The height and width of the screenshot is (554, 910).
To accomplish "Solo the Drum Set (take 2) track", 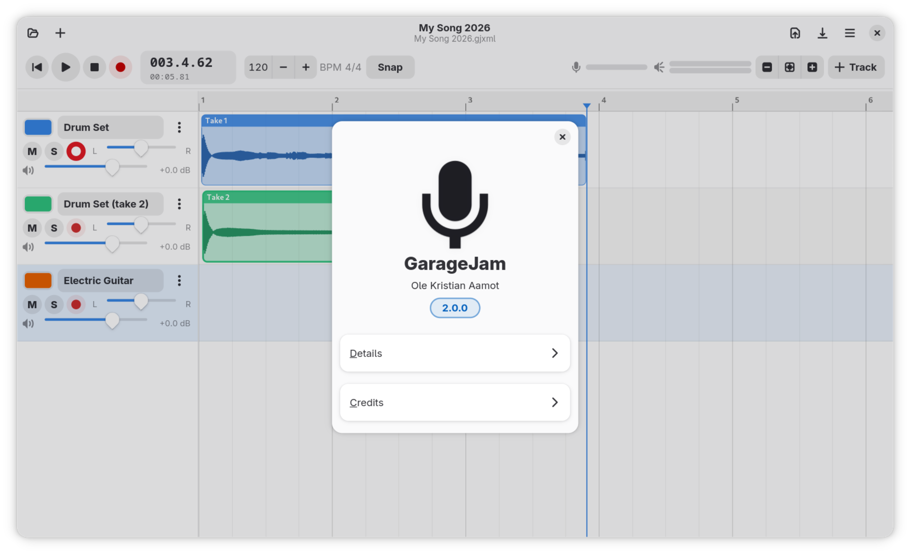I will pyautogui.click(x=54, y=228).
